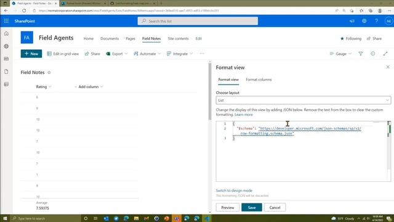This screenshot has height=222, width=394.
Task: Open the Add column dropdown
Action: (89, 86)
